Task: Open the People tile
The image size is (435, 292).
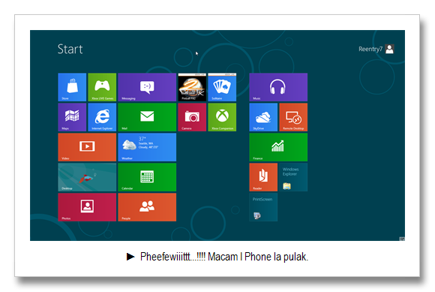Action: click(x=147, y=207)
